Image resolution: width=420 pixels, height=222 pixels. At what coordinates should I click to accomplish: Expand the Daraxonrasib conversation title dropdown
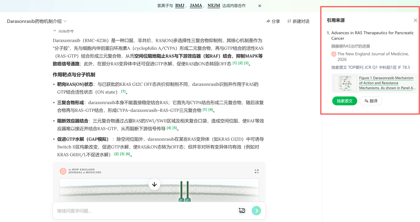coord(65,21)
